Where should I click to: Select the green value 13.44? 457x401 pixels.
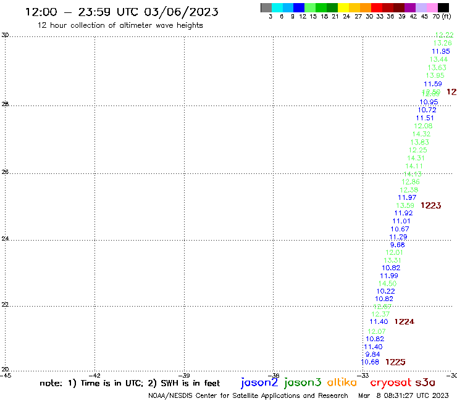[x=438, y=59]
